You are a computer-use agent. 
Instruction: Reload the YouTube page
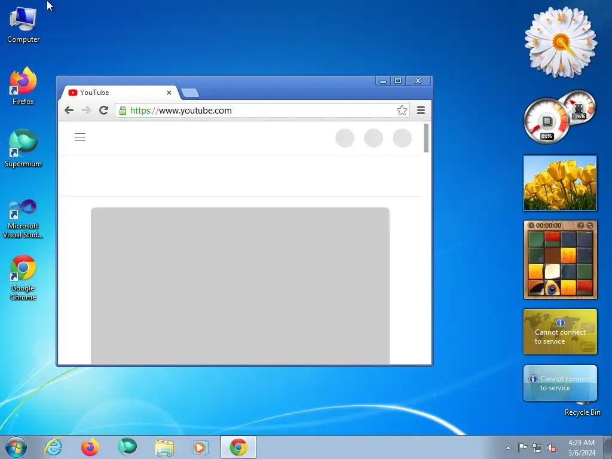pos(103,111)
